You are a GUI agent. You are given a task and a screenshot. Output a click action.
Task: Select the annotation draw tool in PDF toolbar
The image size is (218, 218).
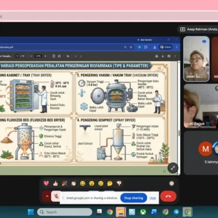[68, 56]
